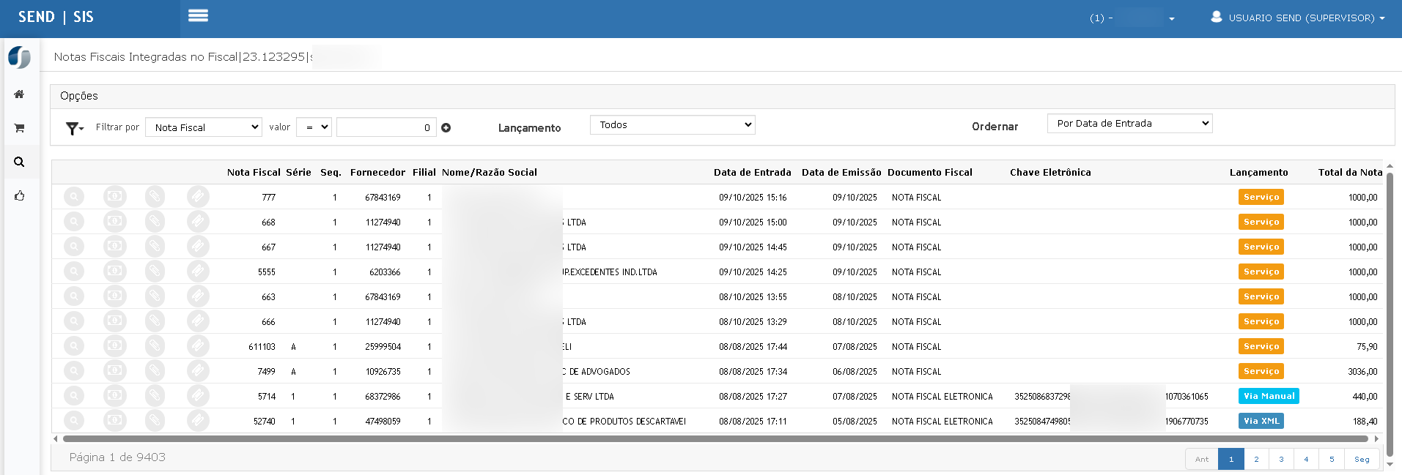
Task: Click the filter value input field
Action: pyautogui.click(x=385, y=127)
